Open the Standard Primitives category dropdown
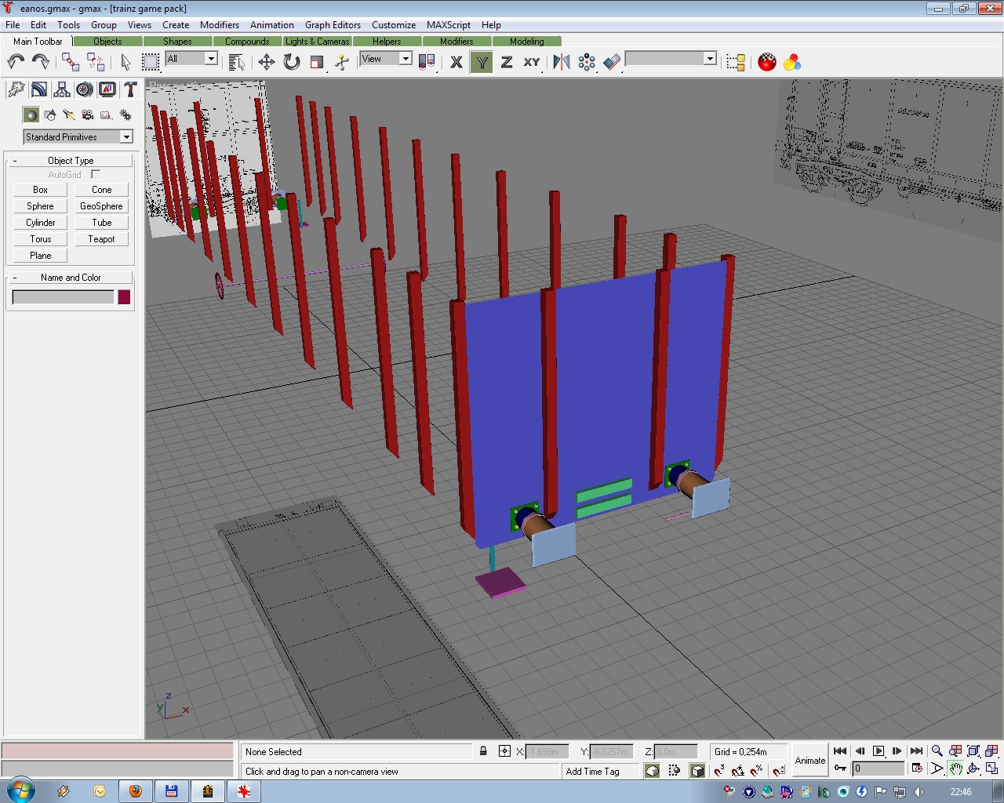Viewport: 1004px width, 803px height. tap(78, 137)
